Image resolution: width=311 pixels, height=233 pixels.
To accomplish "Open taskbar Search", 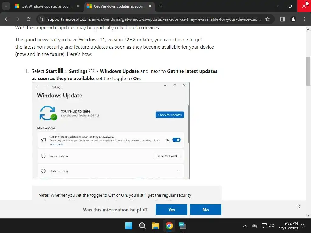I will (x=142, y=226).
